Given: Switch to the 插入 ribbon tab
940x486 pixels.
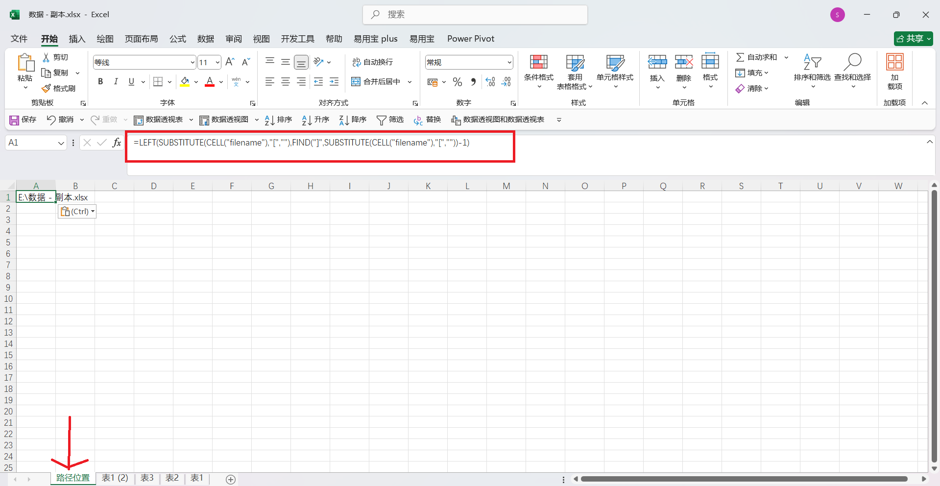Looking at the screenshot, I should (77, 39).
